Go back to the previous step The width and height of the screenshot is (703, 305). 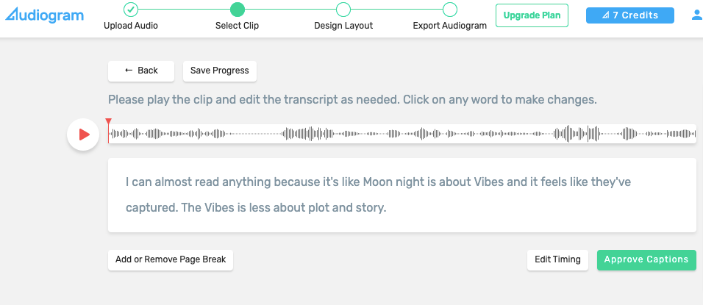(141, 71)
